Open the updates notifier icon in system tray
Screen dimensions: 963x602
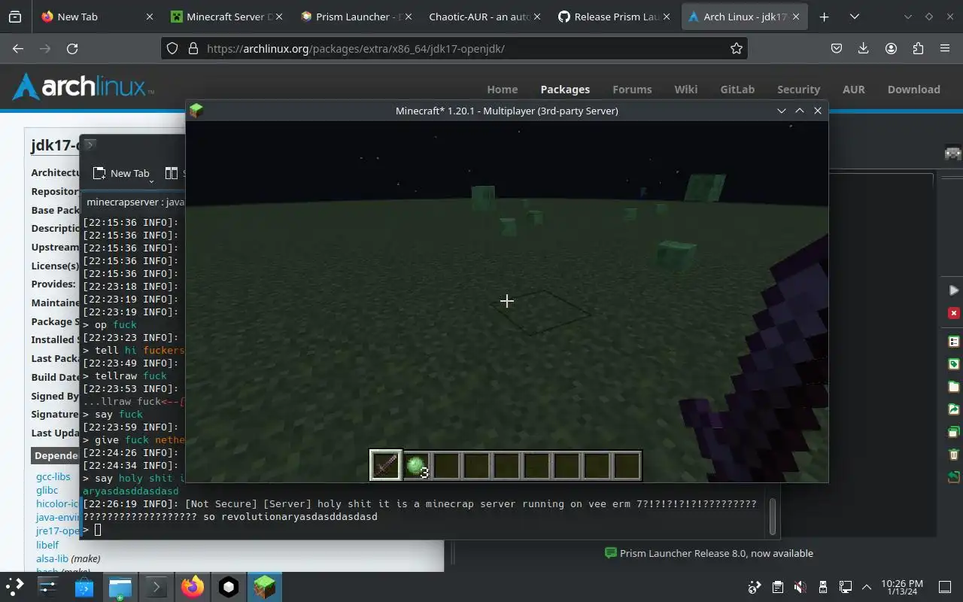tap(755, 587)
